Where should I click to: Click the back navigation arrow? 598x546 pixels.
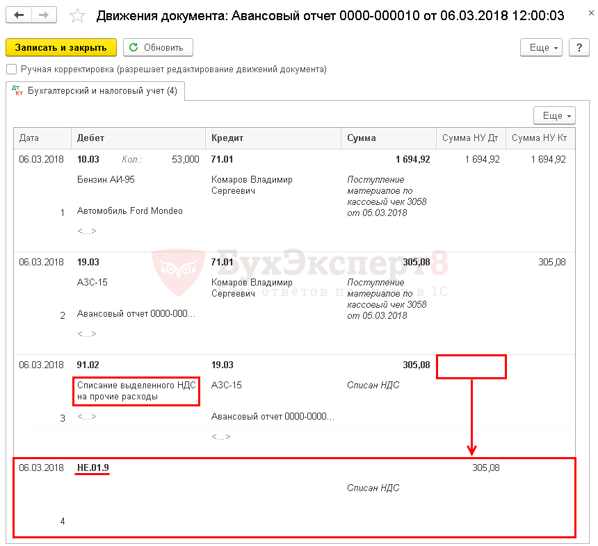click(x=19, y=16)
